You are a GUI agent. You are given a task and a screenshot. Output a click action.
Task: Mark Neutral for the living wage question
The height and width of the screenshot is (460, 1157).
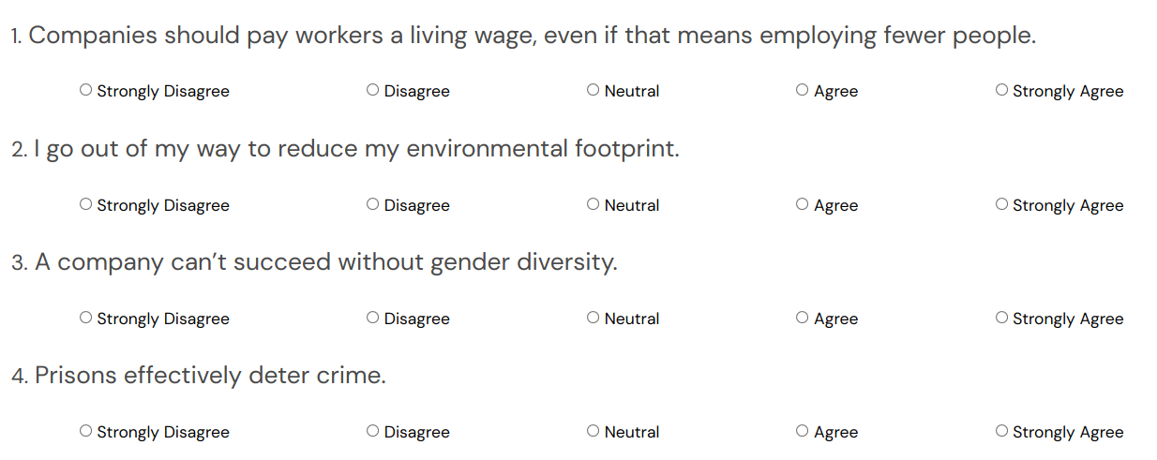click(x=594, y=90)
